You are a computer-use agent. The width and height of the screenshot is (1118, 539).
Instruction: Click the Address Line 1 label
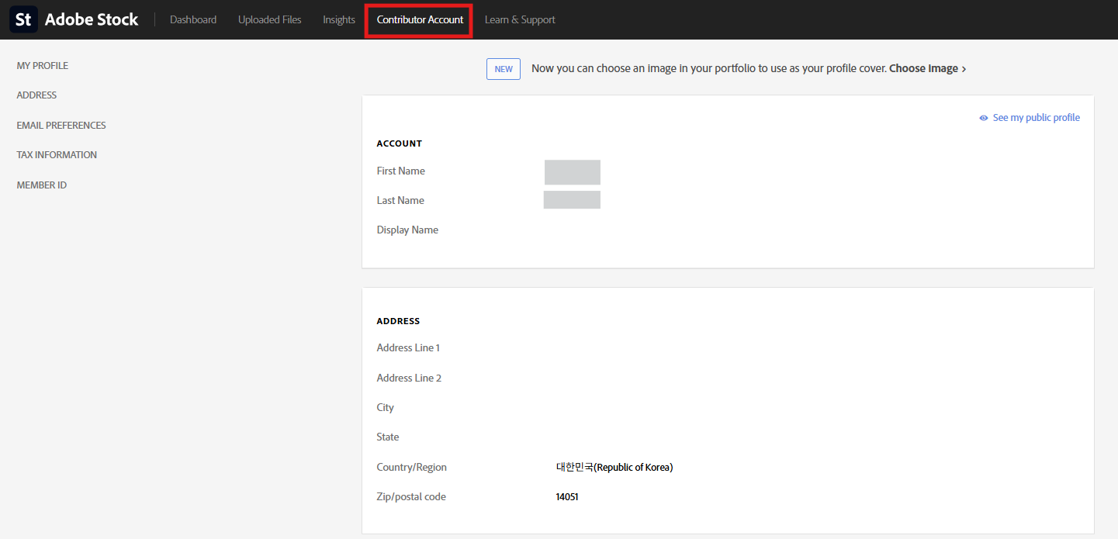(408, 348)
